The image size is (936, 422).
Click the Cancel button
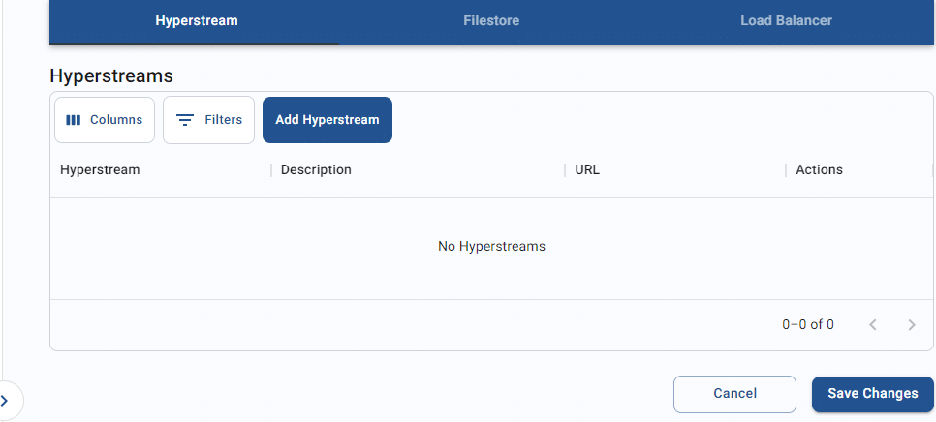(734, 394)
